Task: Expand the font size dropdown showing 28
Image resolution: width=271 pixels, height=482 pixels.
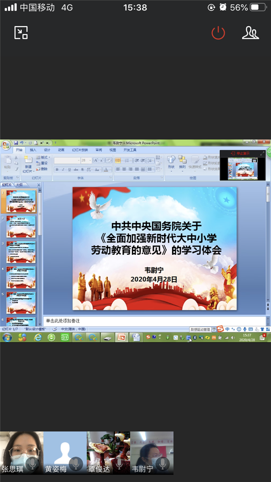Action: point(90,160)
